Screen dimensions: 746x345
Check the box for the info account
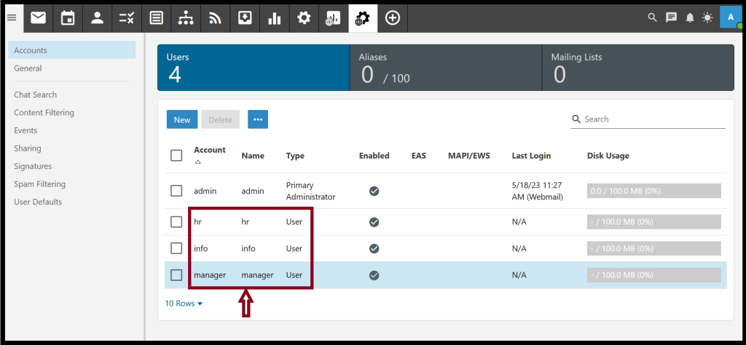176,248
